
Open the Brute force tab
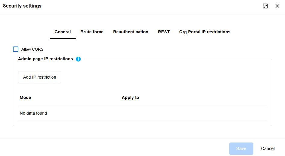click(x=92, y=32)
